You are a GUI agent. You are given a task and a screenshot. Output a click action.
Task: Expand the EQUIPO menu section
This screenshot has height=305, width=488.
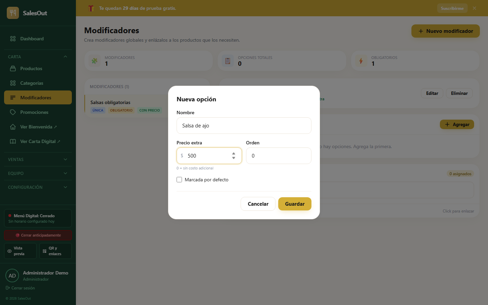38,173
